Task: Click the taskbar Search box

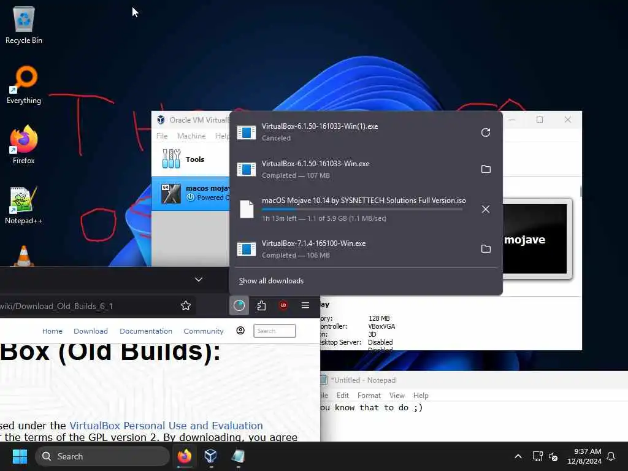Action: click(x=102, y=456)
